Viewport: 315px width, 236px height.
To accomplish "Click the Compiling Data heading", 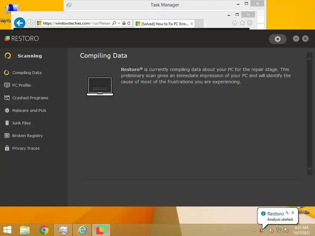I will (x=104, y=56).
